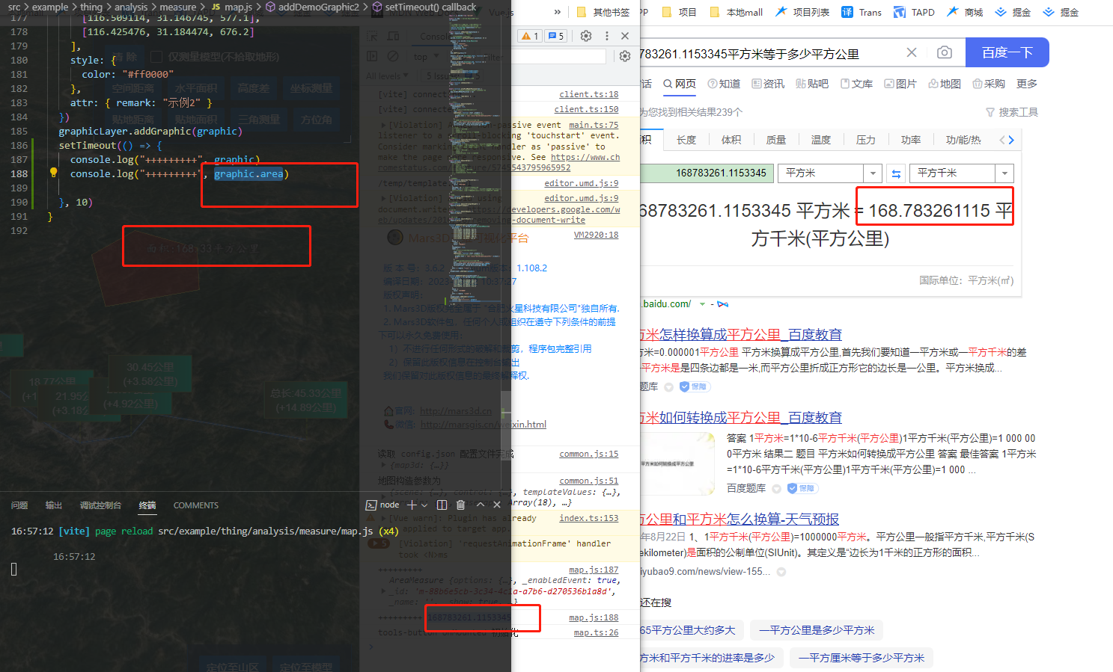Open the VM2920:18 source link

pyautogui.click(x=596, y=235)
